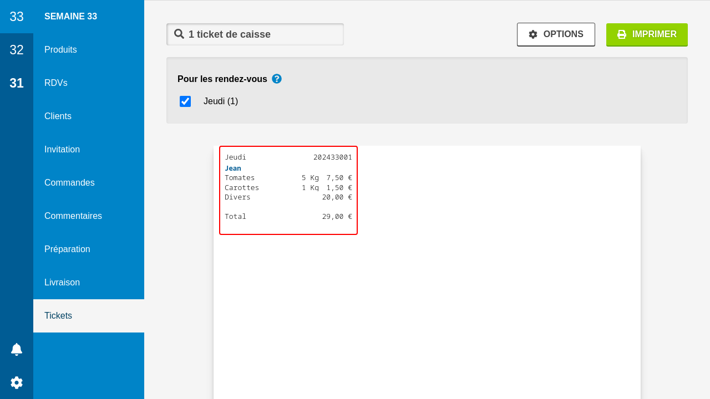Open the notifications bell icon
The image size is (710, 399).
pyautogui.click(x=17, y=349)
